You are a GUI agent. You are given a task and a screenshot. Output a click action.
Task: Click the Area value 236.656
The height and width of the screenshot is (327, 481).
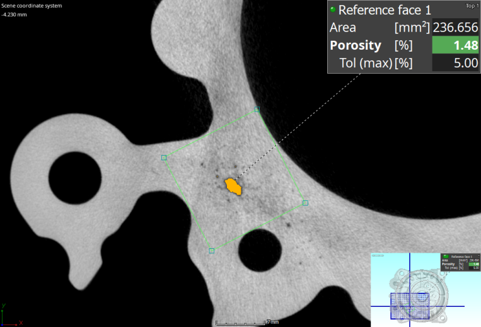point(455,28)
